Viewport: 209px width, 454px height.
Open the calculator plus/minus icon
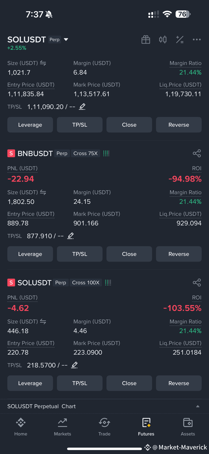pos(180,39)
